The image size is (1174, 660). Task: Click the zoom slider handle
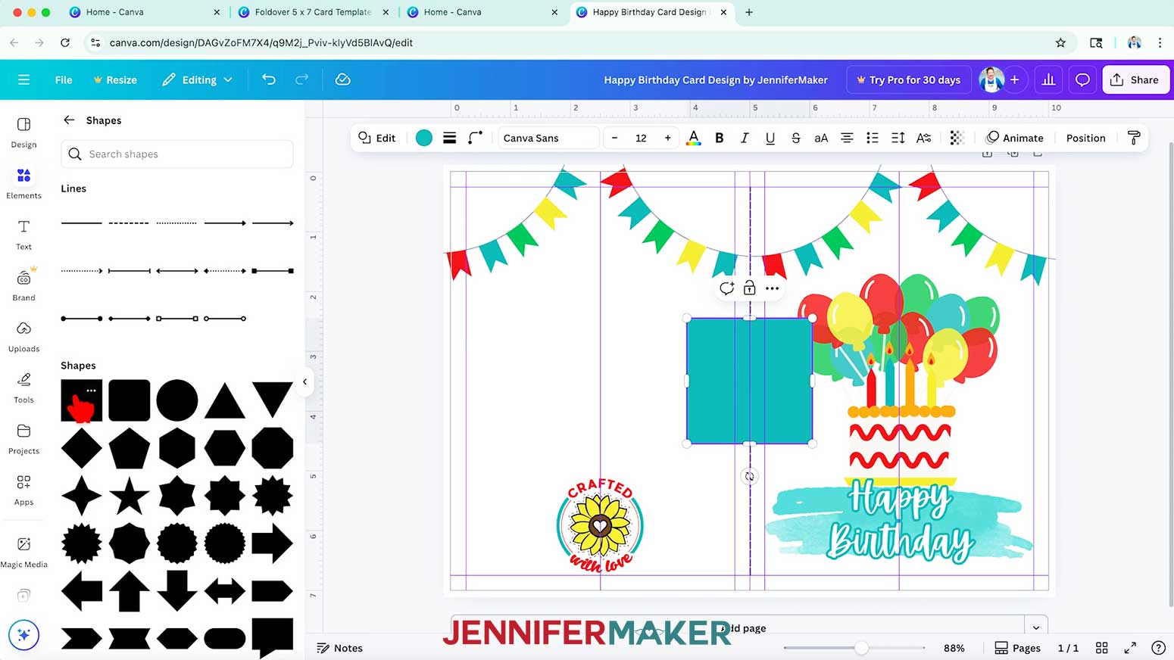pyautogui.click(x=861, y=648)
